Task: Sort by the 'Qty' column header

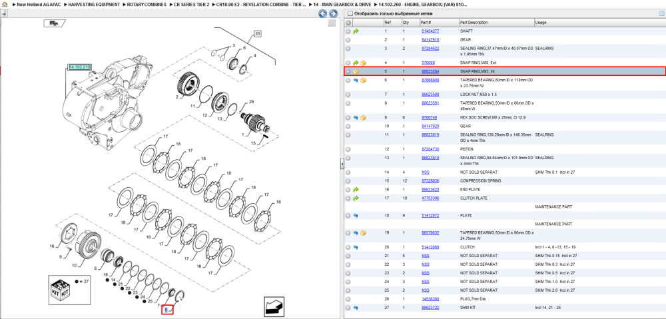Action: coord(410,23)
